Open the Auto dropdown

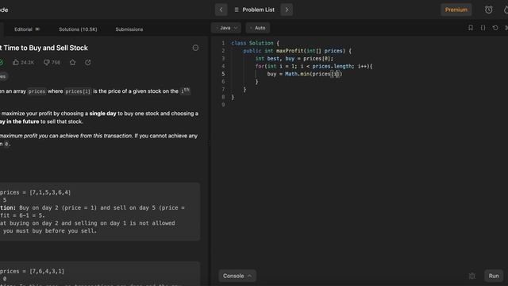click(x=258, y=28)
